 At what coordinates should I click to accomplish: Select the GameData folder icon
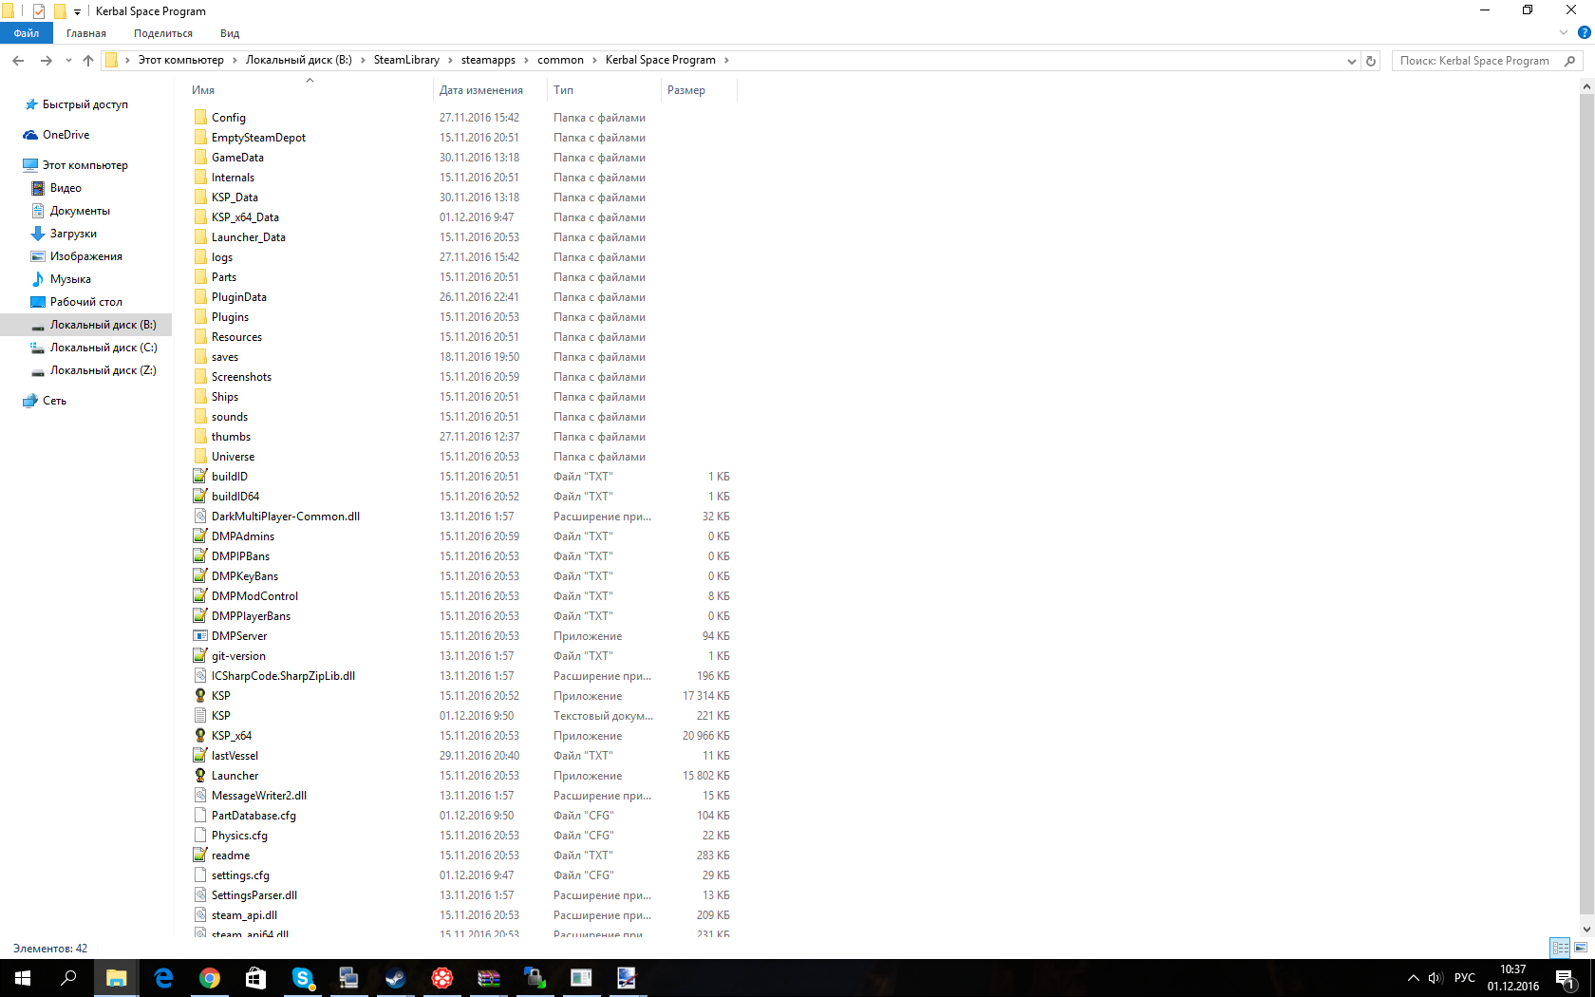tap(200, 158)
